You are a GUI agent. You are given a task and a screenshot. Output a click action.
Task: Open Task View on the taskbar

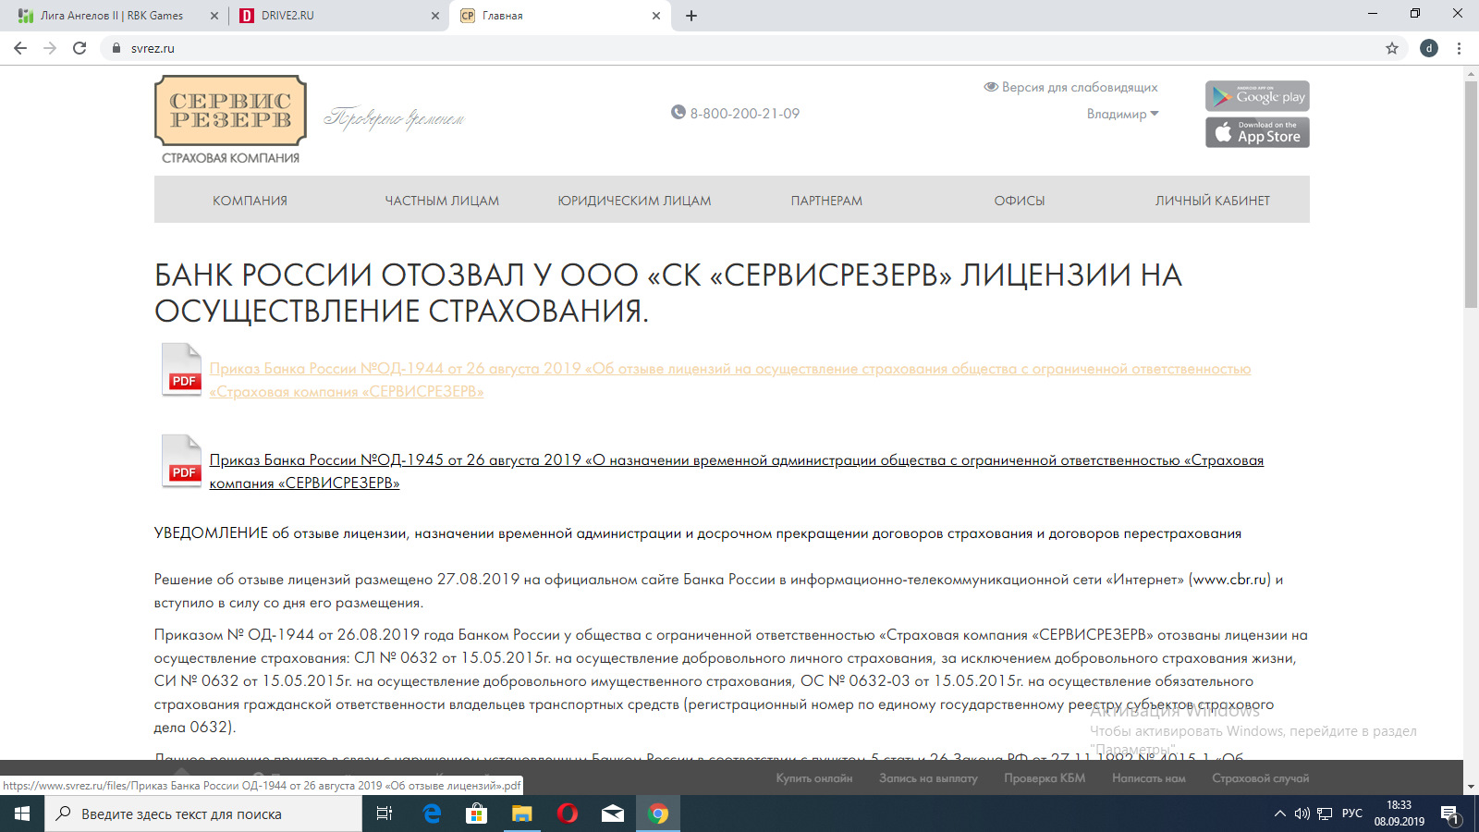(385, 814)
